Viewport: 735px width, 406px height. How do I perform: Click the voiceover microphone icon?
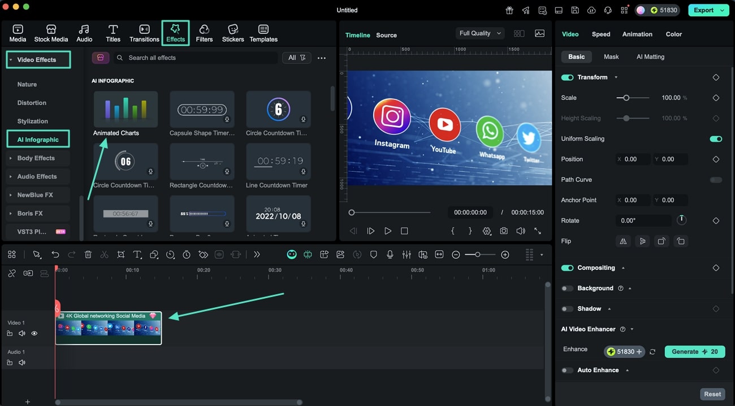pos(390,255)
